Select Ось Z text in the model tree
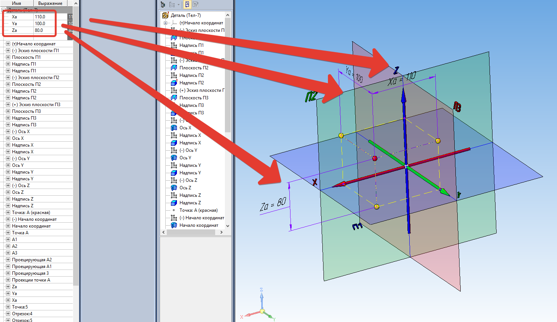 coord(185,188)
